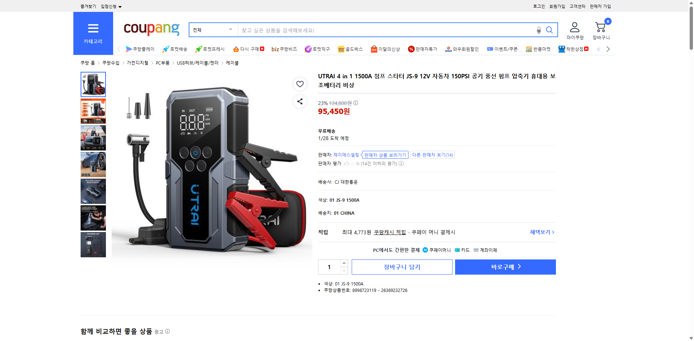Click the search magnifier icon
The image size is (694, 341).
(549, 30)
